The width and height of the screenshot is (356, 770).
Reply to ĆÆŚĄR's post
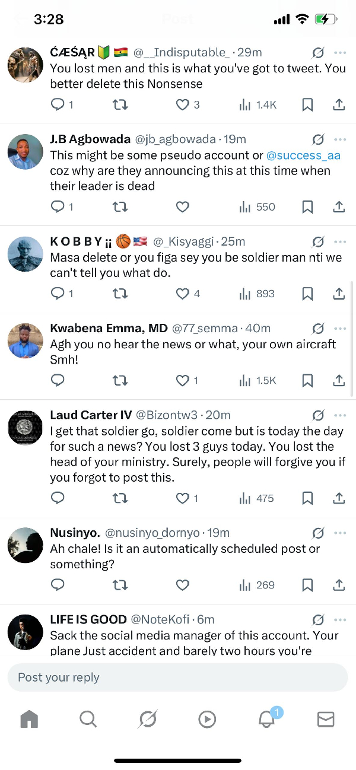pyautogui.click(x=58, y=105)
